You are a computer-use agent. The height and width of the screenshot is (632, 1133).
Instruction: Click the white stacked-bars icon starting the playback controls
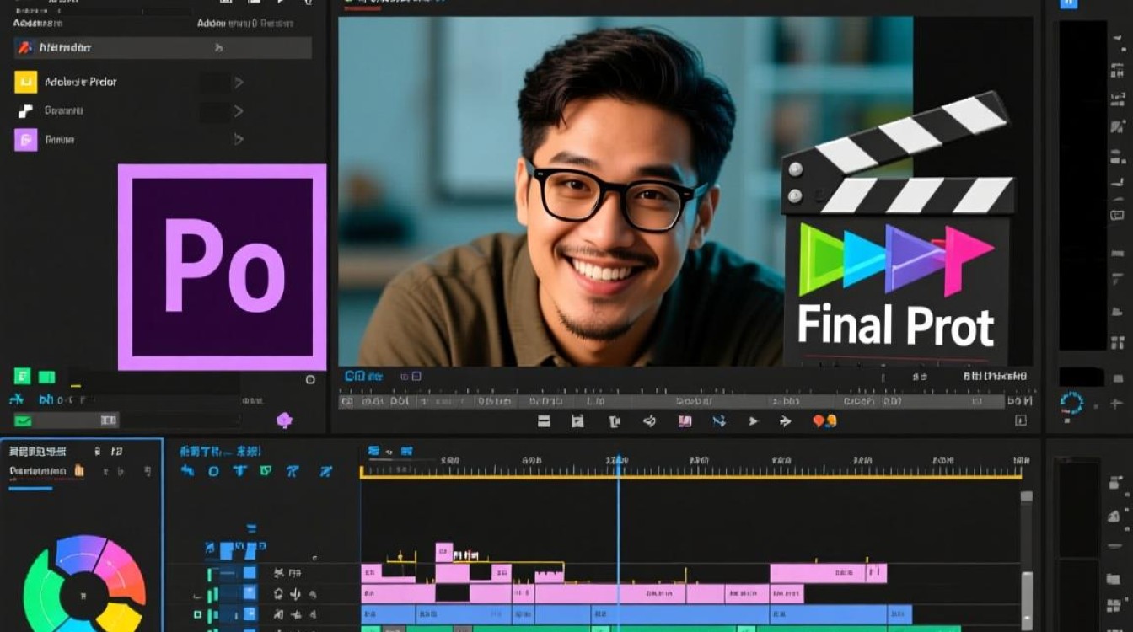tap(544, 421)
